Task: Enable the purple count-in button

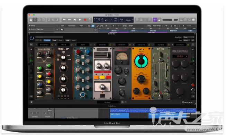Action: pos(155,20)
